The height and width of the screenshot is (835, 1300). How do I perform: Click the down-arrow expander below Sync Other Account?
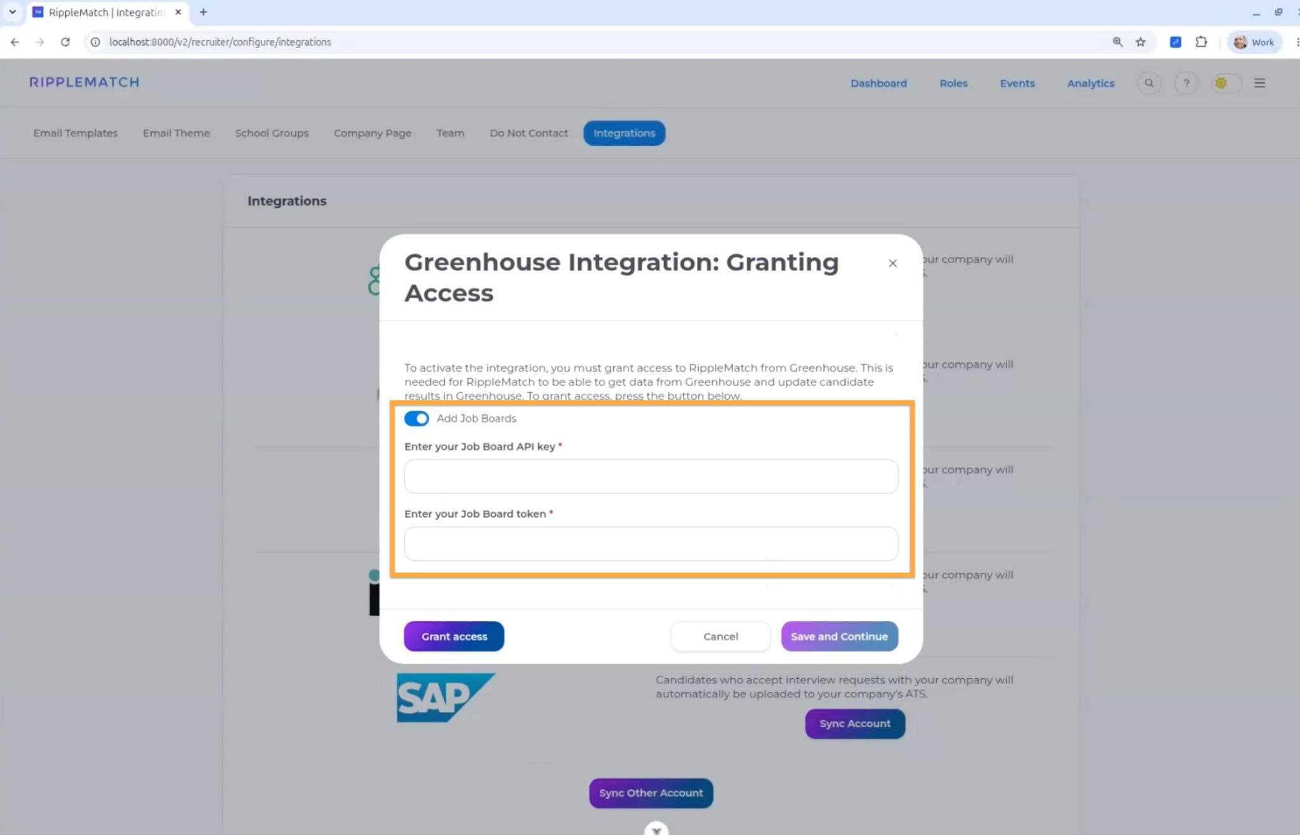tap(656, 829)
